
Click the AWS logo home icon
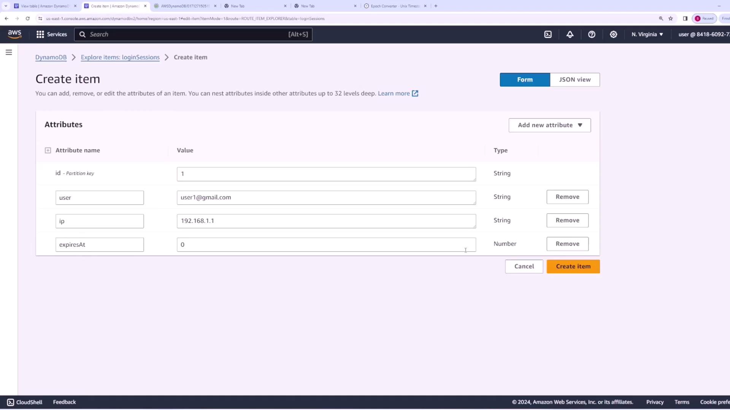[15, 34]
